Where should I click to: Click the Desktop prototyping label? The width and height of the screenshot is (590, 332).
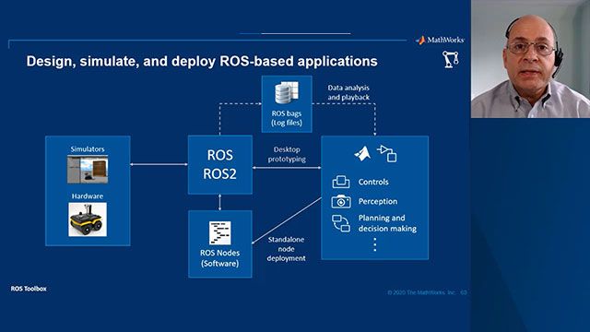[287, 154]
